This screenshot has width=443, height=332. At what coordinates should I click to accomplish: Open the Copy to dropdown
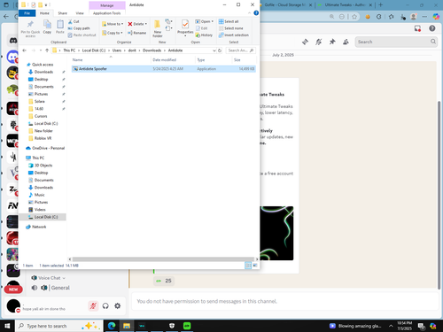click(113, 33)
